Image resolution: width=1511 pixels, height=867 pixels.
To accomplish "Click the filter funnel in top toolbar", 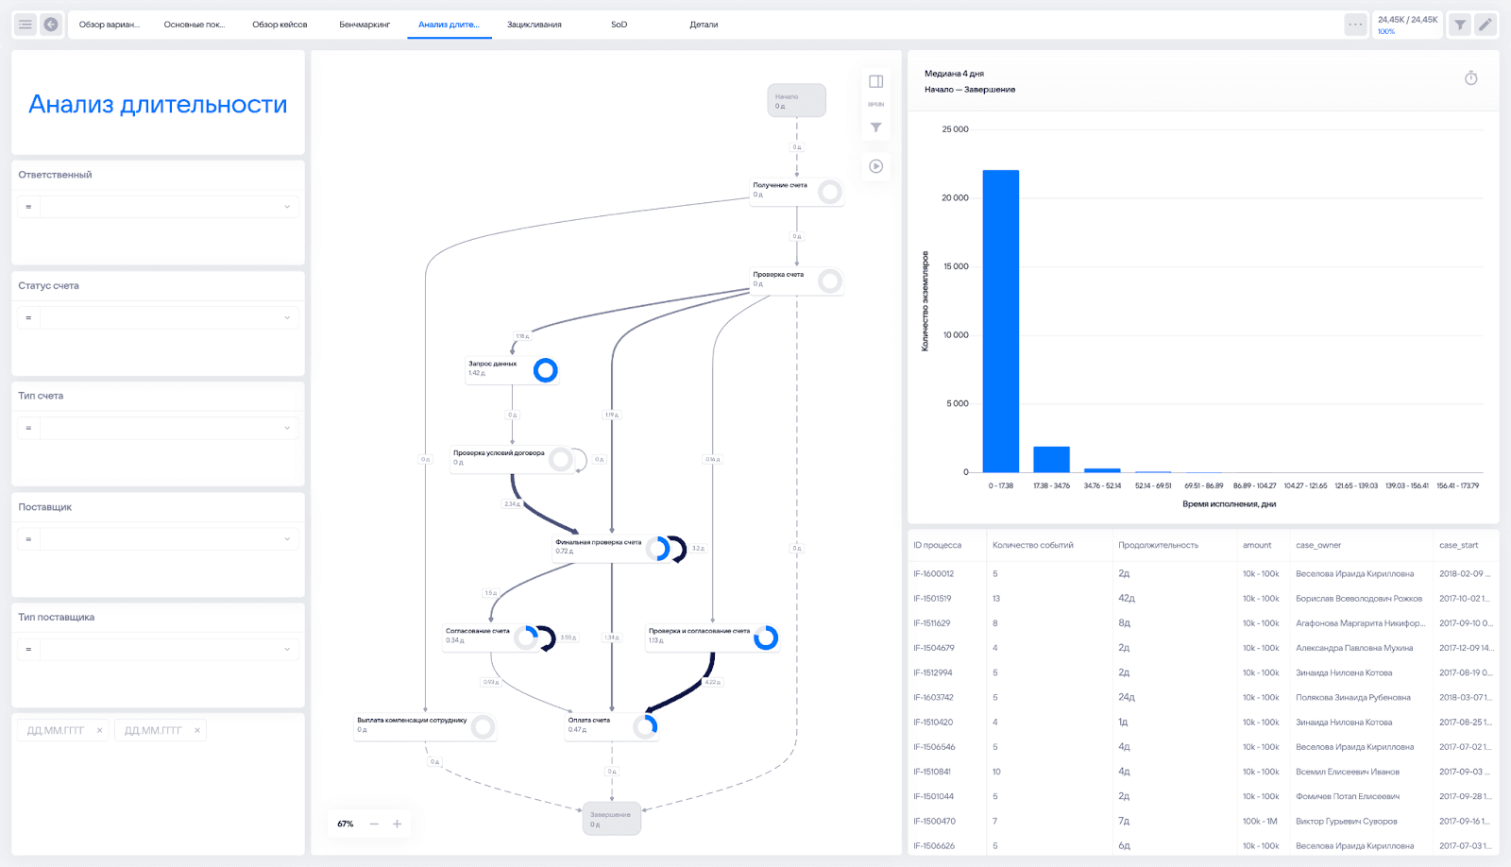I will (x=1460, y=25).
